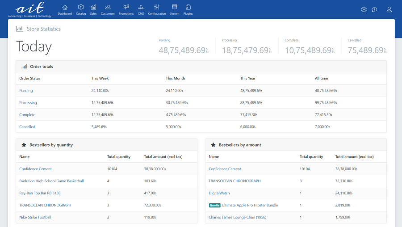
Task: Open TRANSOCEAN CHRONOGRAPH in Bestsellers by quantity
Action: (x=45, y=205)
